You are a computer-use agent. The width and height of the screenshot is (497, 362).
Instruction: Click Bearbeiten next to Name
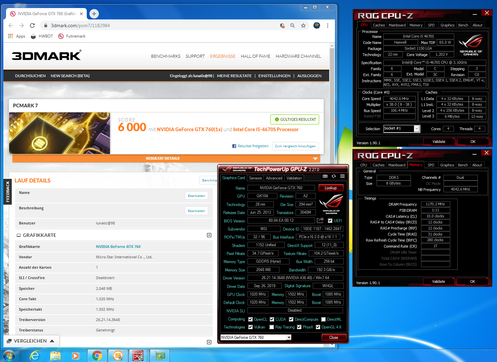click(x=196, y=196)
